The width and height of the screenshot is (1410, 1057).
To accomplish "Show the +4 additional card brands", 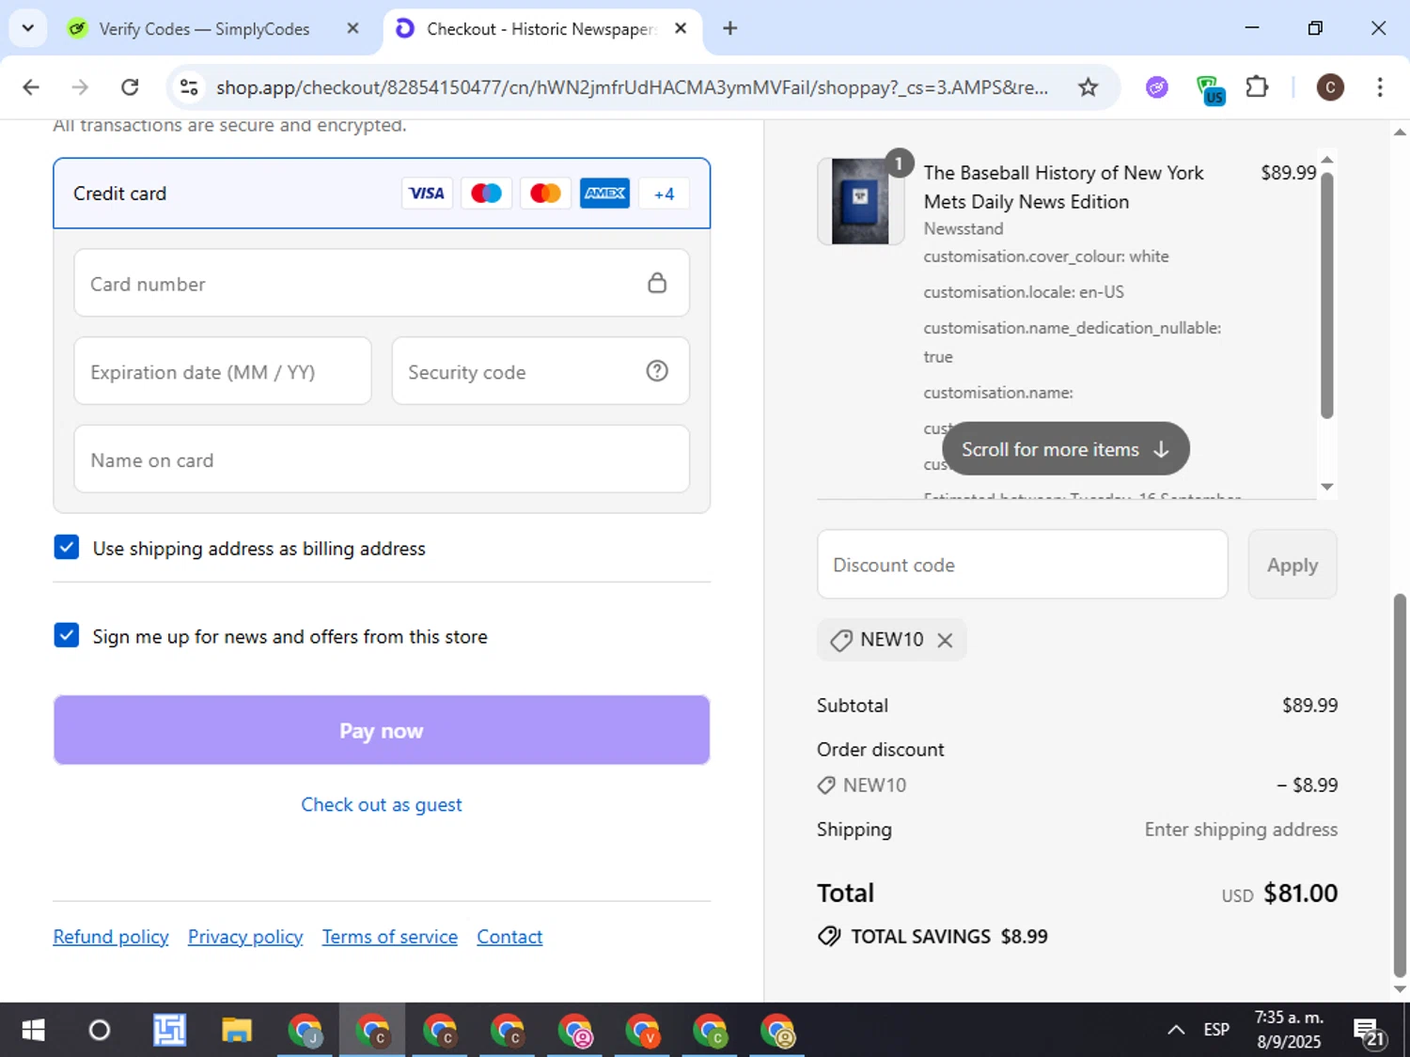I will pyautogui.click(x=664, y=194).
